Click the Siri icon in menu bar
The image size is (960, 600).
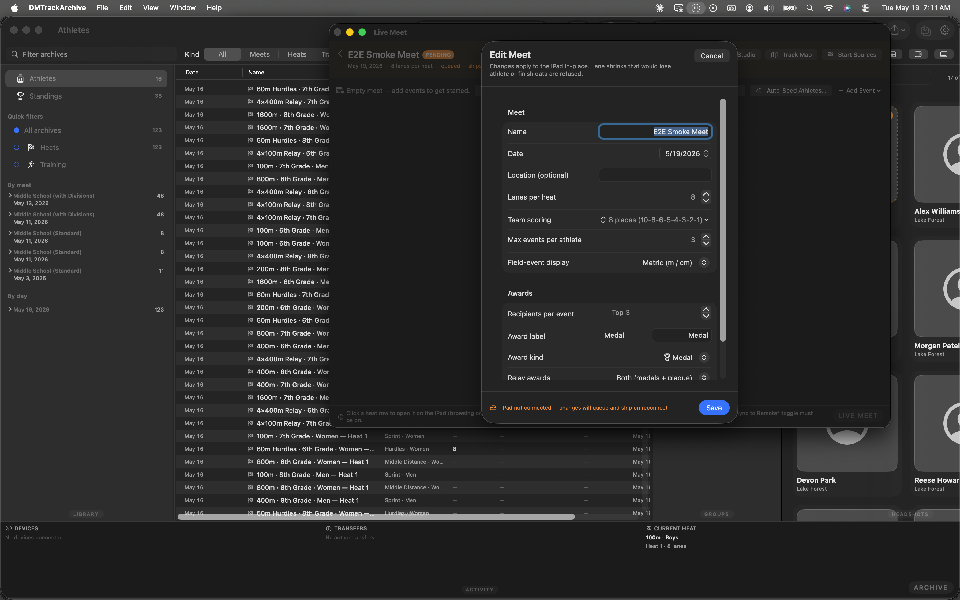tap(846, 8)
